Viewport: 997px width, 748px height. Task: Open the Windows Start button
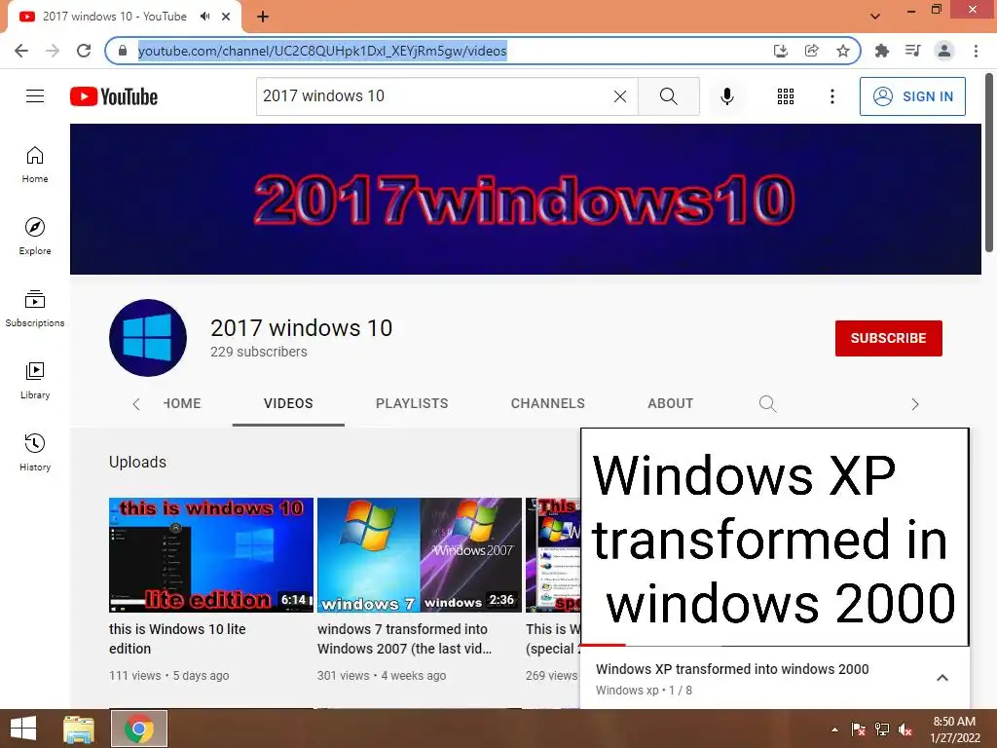click(23, 729)
